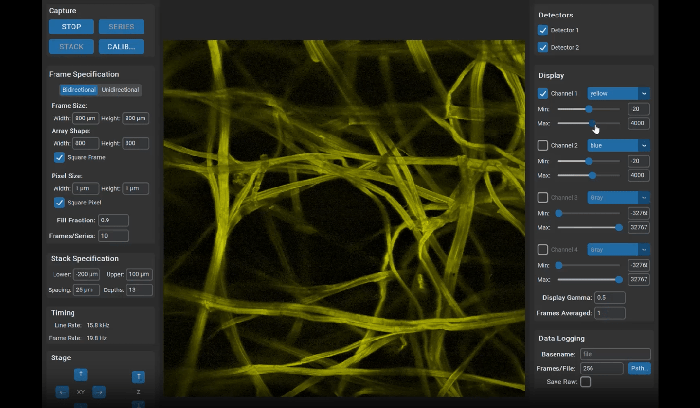Click the STOP capture button
700x408 pixels.
click(x=71, y=27)
